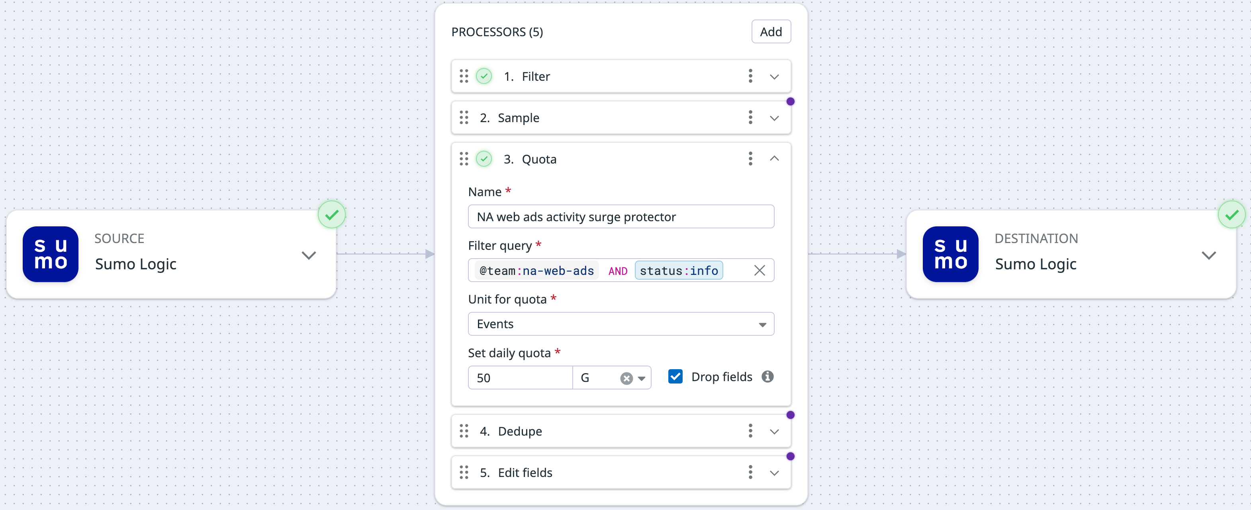Click the Add button to add a processor
The height and width of the screenshot is (510, 1251).
pos(771,31)
